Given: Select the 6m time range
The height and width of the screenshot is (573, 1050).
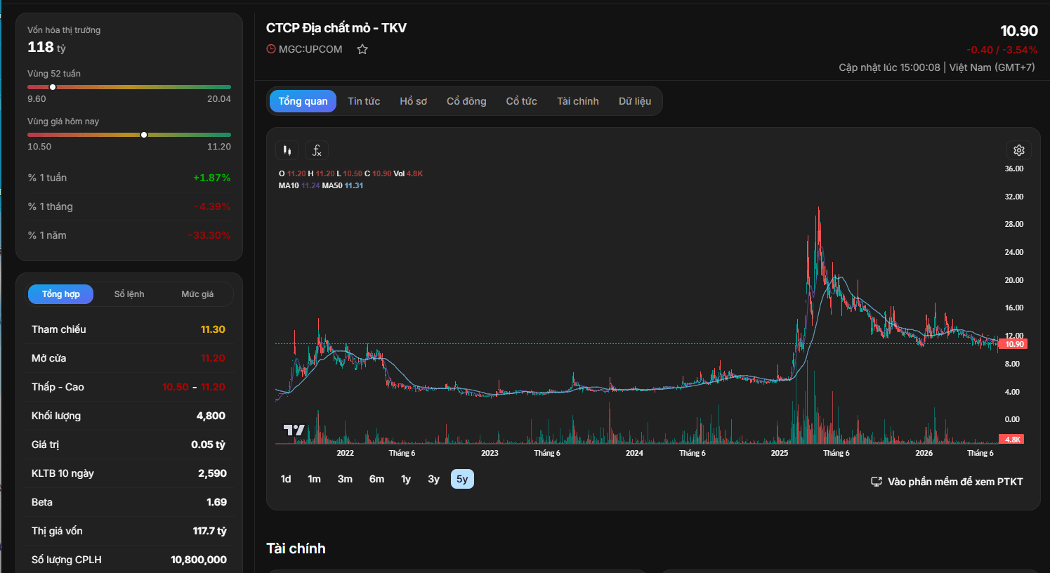Looking at the screenshot, I should (377, 479).
